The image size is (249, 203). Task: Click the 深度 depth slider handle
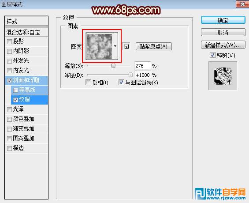click(x=130, y=75)
